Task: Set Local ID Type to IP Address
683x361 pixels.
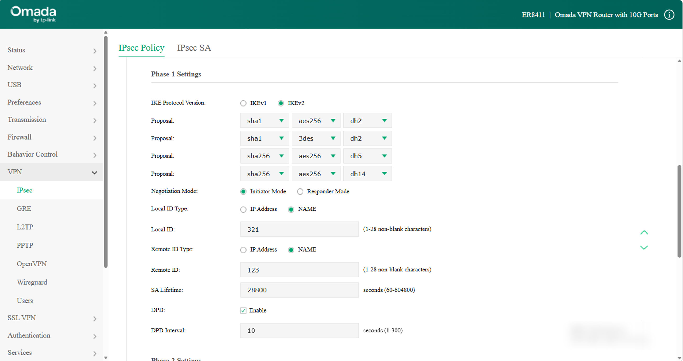Action: [243, 209]
